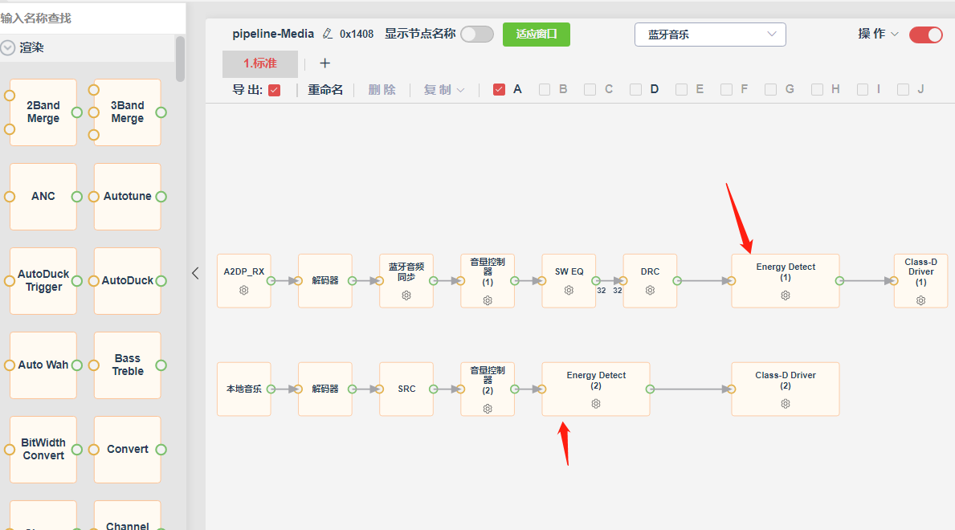This screenshot has width=955, height=530.
Task: Collapse the left module panel arrow
Action: tap(195, 274)
